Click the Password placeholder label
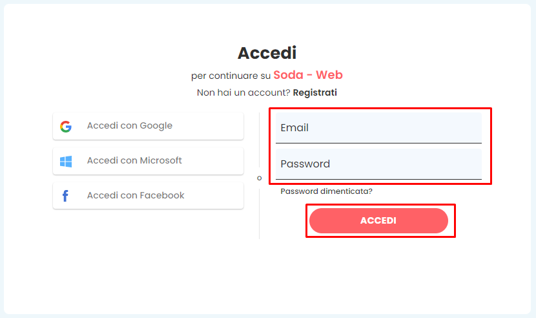Image resolution: width=536 pixels, height=318 pixels. 305,164
